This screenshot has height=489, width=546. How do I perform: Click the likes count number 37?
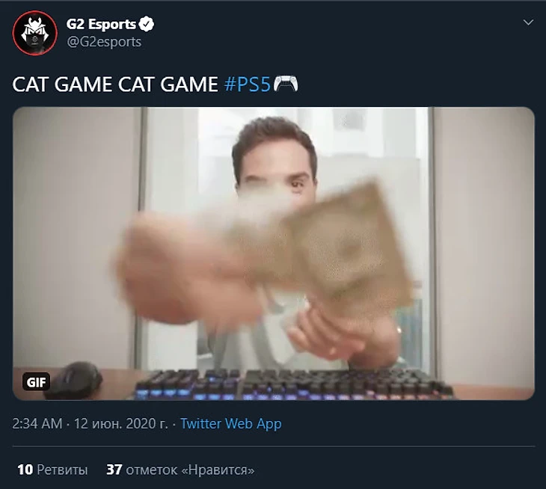[x=114, y=470]
